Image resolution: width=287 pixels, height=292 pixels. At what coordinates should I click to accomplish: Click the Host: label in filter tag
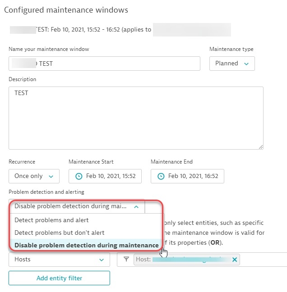[x=143, y=260]
